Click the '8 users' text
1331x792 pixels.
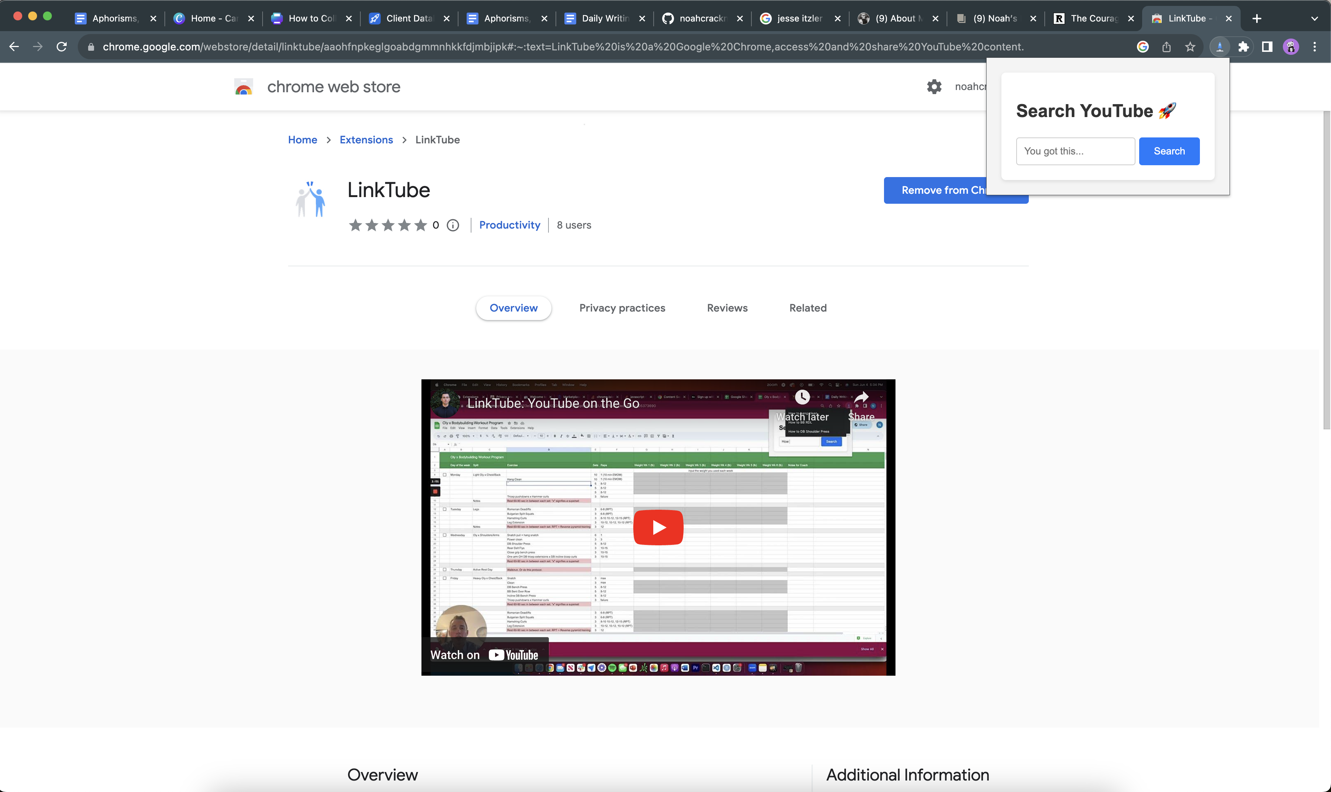pyautogui.click(x=574, y=225)
